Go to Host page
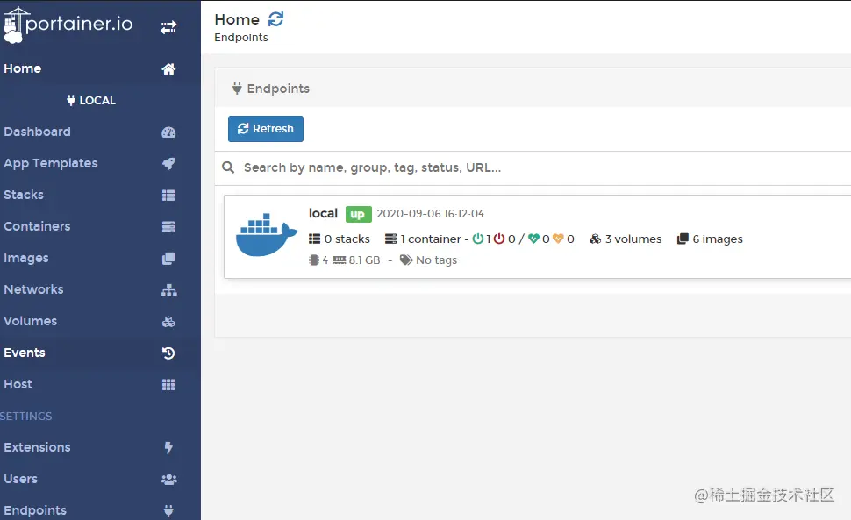 (18, 384)
